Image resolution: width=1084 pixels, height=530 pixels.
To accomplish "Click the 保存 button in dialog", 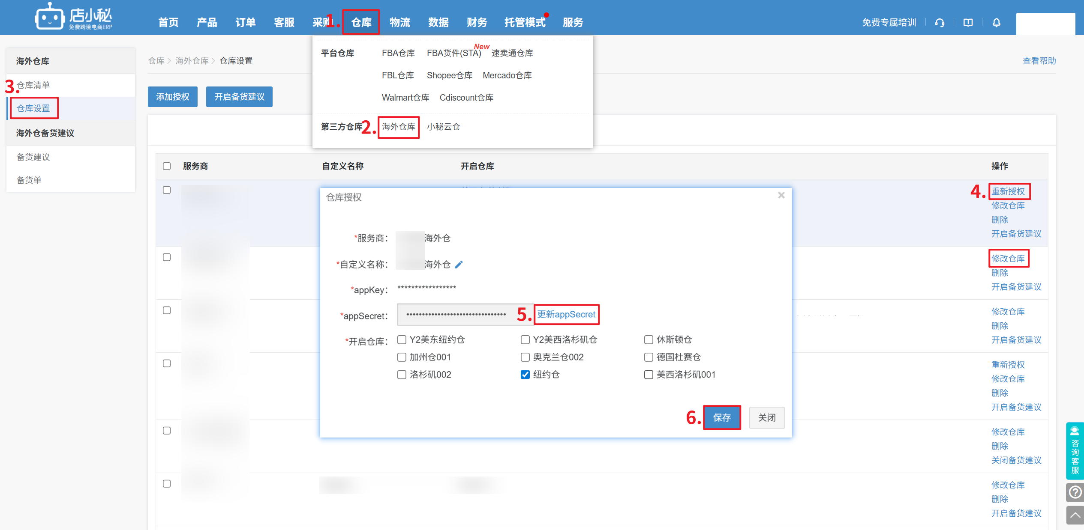I will click(722, 417).
